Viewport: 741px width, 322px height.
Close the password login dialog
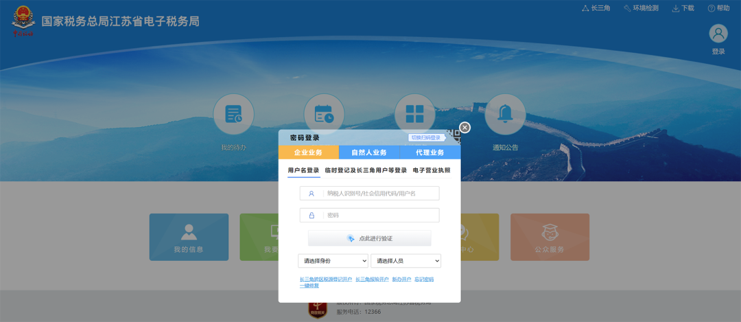click(464, 128)
